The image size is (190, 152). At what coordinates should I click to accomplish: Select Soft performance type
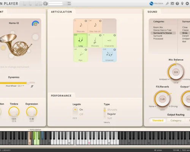(x=110, y=118)
